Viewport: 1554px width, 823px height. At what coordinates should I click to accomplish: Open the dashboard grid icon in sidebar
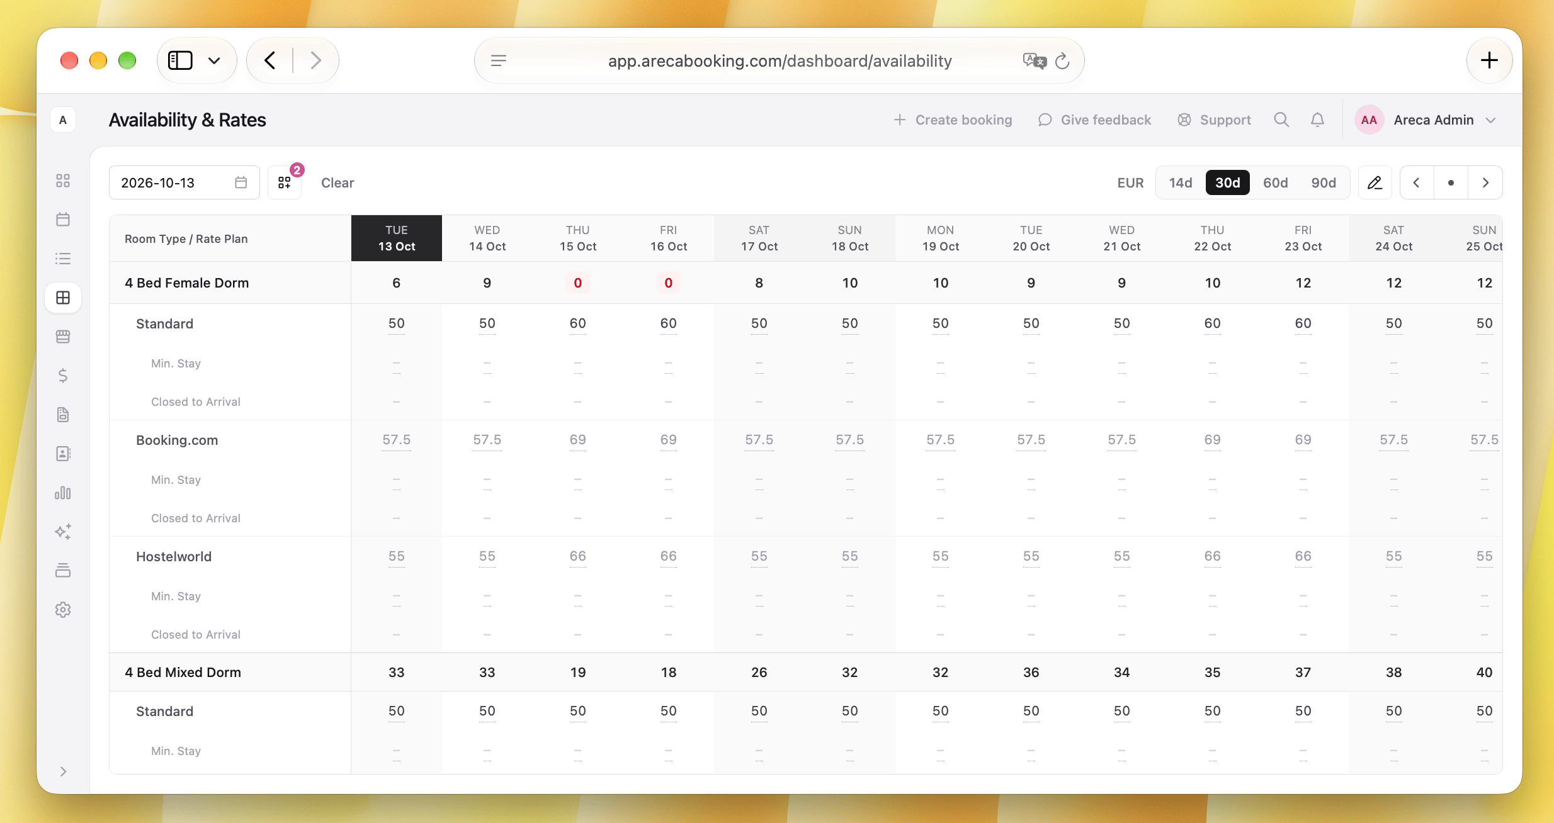pyautogui.click(x=63, y=181)
